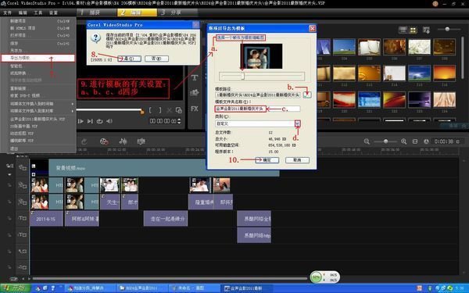Toggle the track manager icon at timeline left
This screenshot has width=469, height=293.
coord(9,166)
